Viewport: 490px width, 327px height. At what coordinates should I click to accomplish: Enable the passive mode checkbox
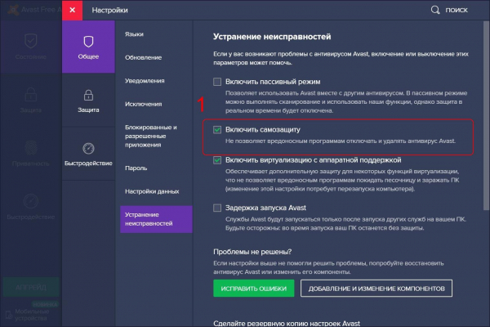217,82
